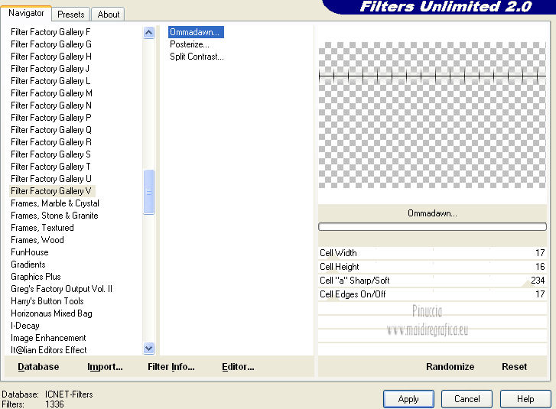Adjust the Cell Edges On/Off slider
556x409 pixels.
[432, 294]
